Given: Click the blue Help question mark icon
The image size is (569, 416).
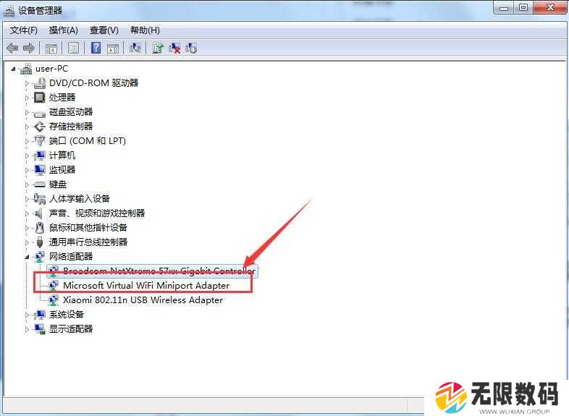Looking at the screenshot, I should pyautogui.click(x=96, y=48).
